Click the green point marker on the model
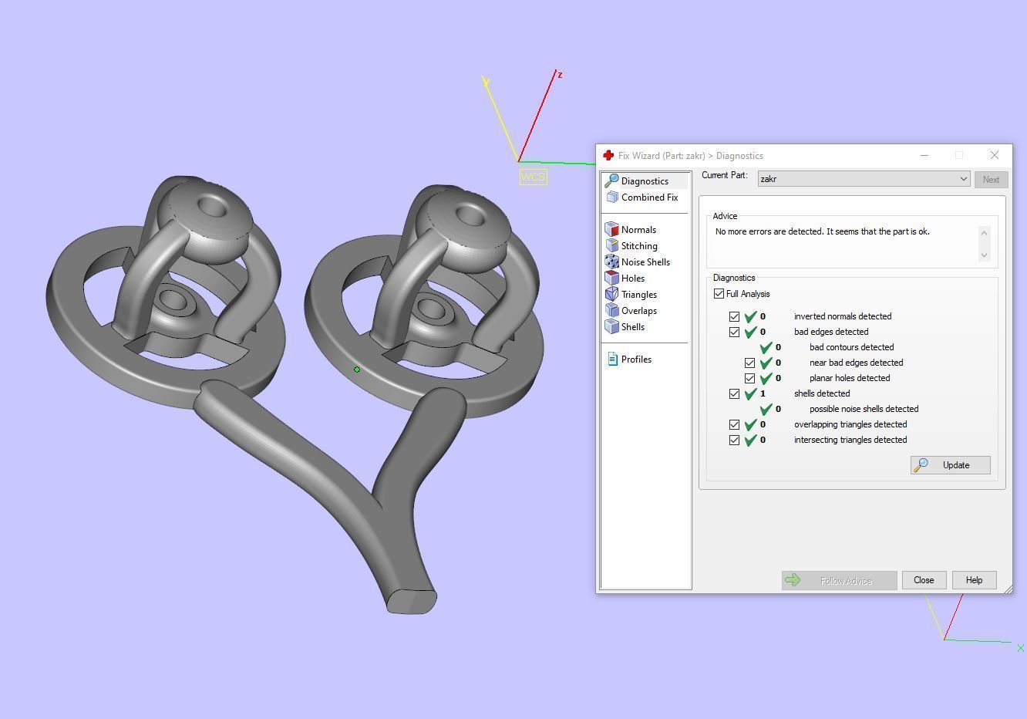This screenshot has width=1027, height=719. pos(357,370)
